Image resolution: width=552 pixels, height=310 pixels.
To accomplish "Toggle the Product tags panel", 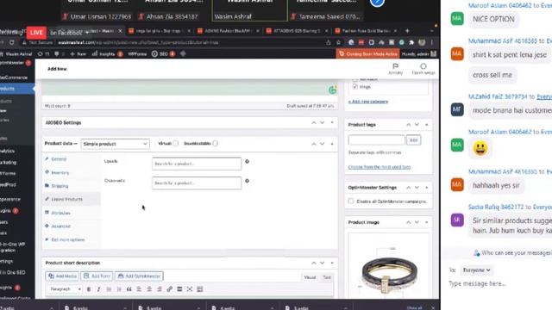I will (427, 125).
